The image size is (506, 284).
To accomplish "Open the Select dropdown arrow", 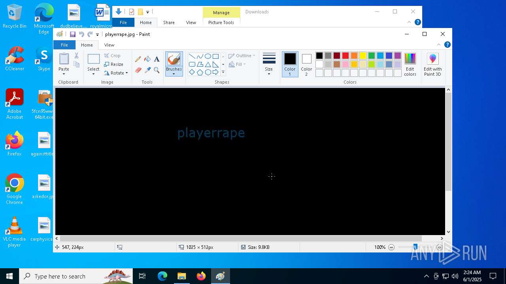I will 94,74.
